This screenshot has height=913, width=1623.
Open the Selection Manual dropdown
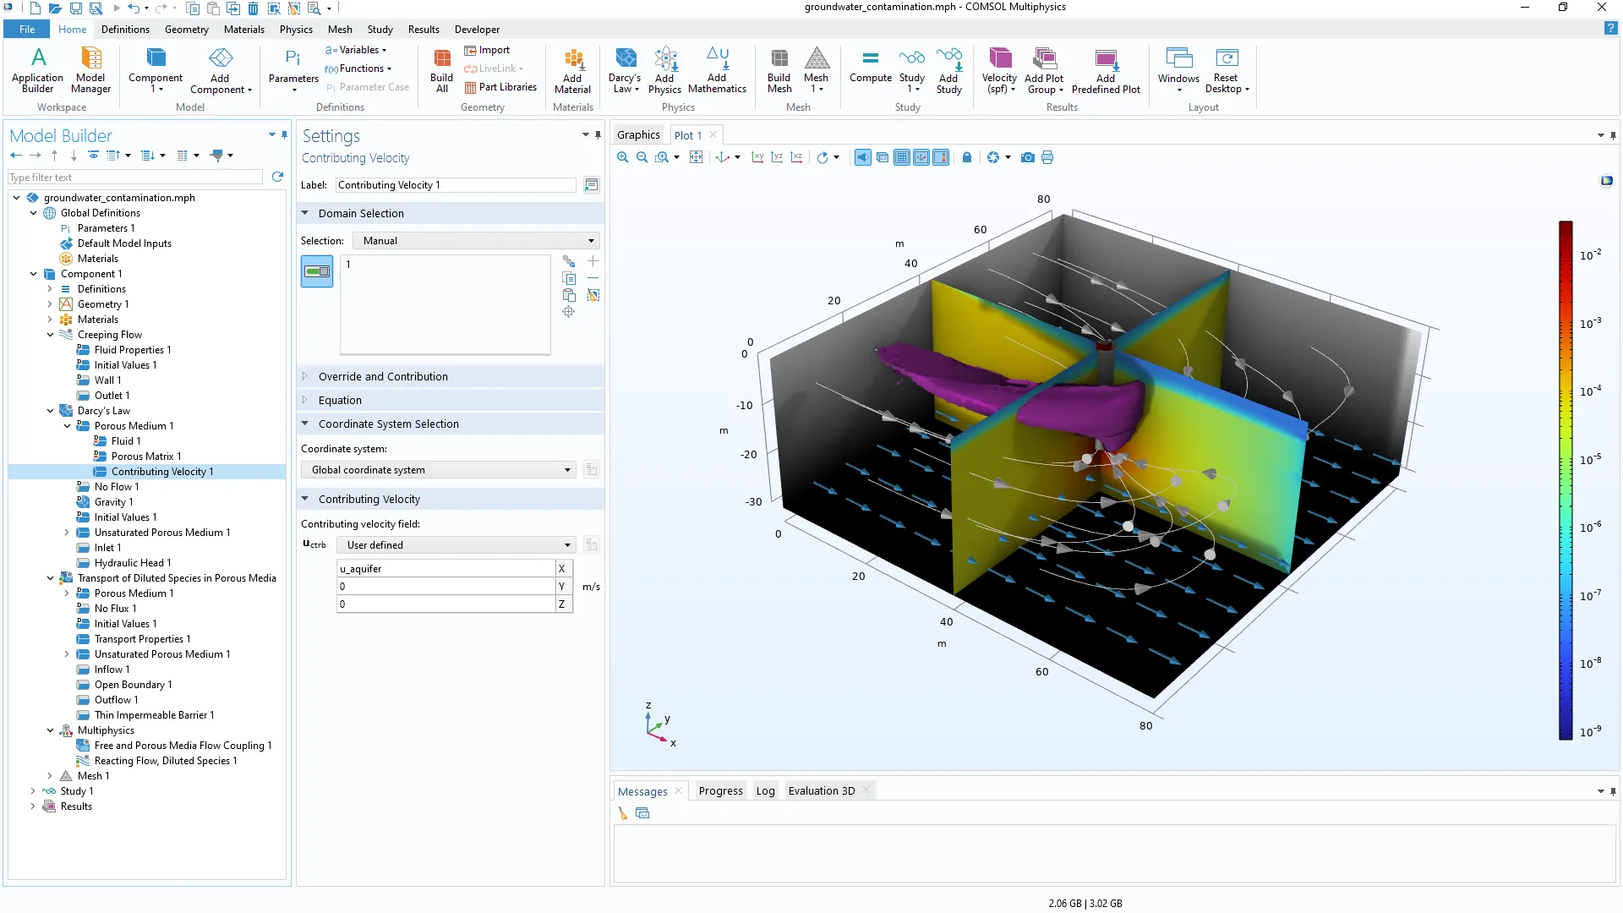(475, 241)
